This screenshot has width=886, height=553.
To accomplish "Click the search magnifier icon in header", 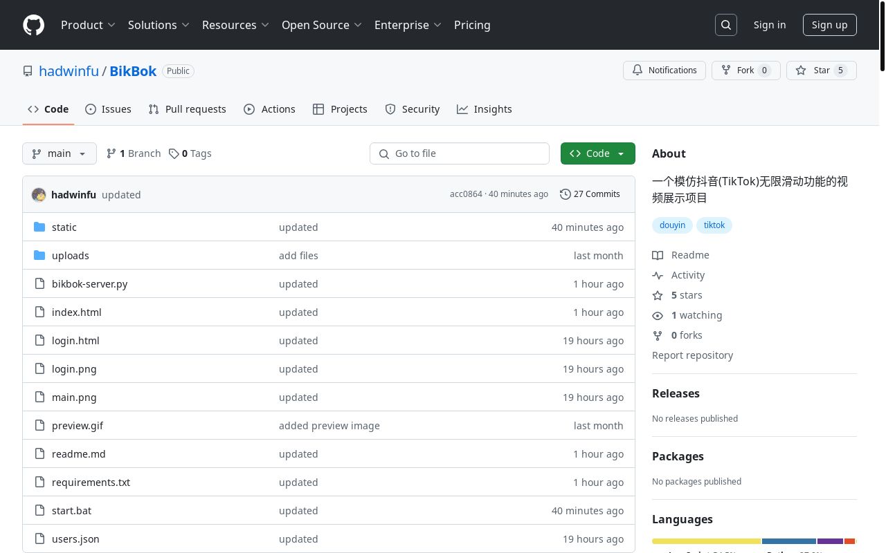I will click(726, 25).
